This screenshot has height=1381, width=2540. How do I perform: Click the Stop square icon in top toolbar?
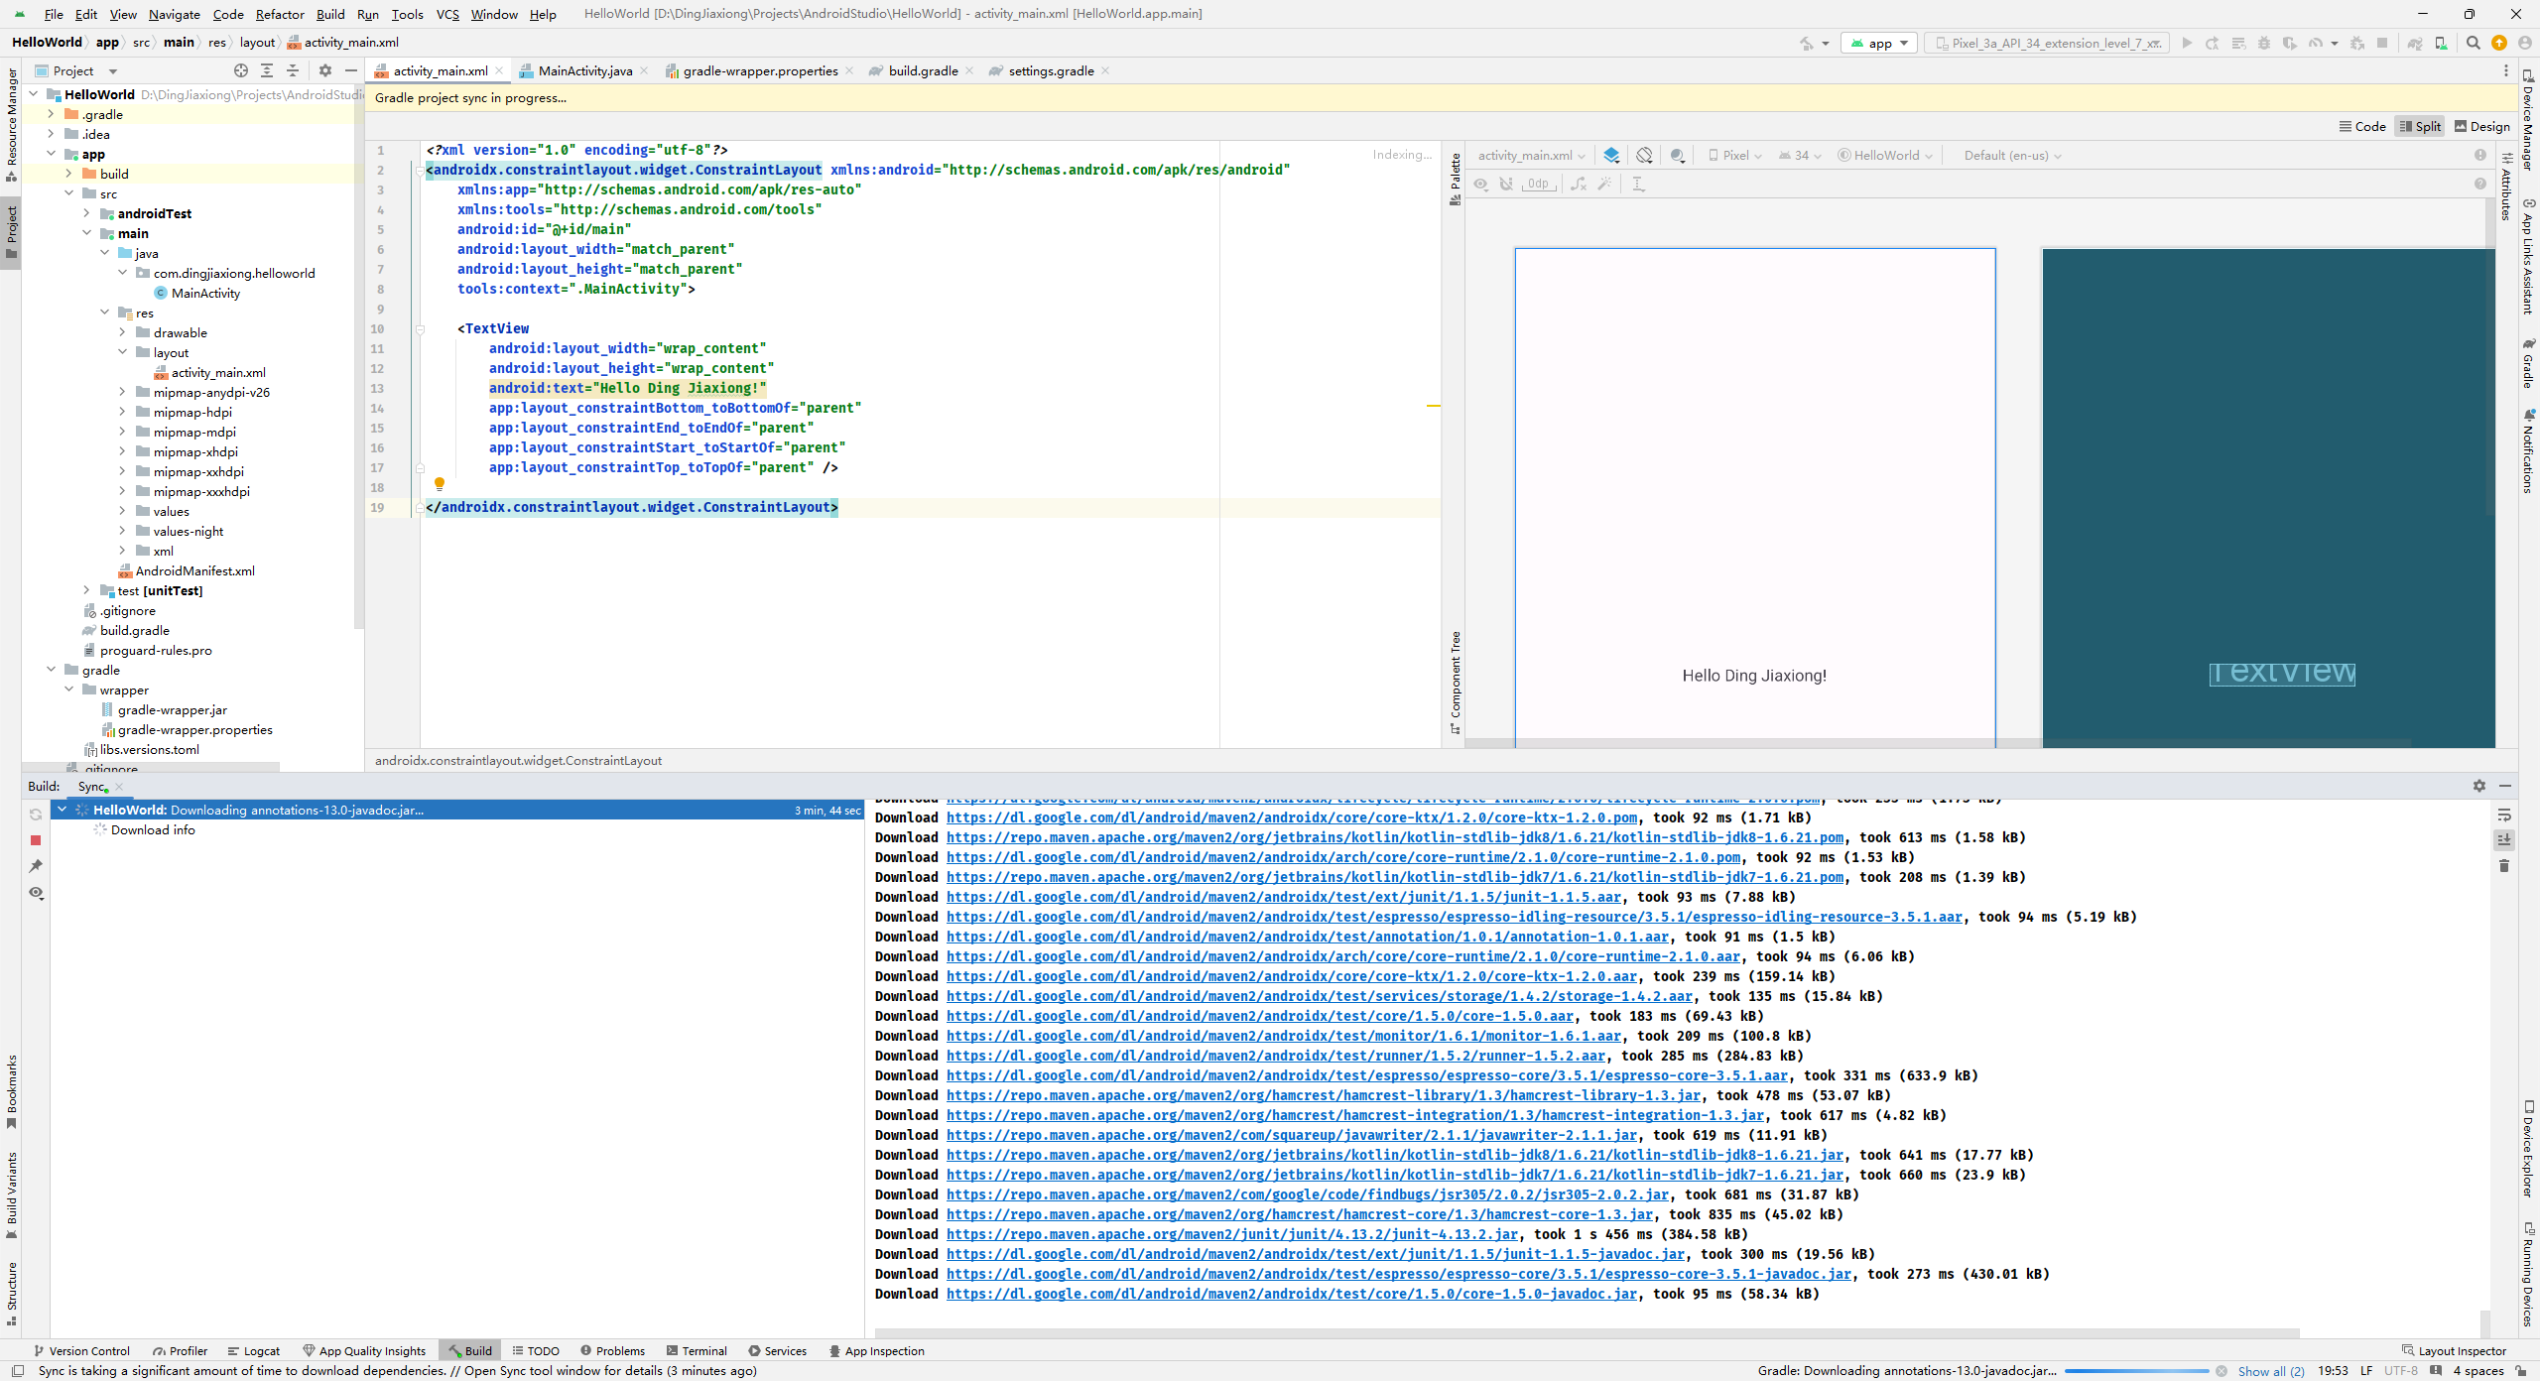click(x=2382, y=43)
